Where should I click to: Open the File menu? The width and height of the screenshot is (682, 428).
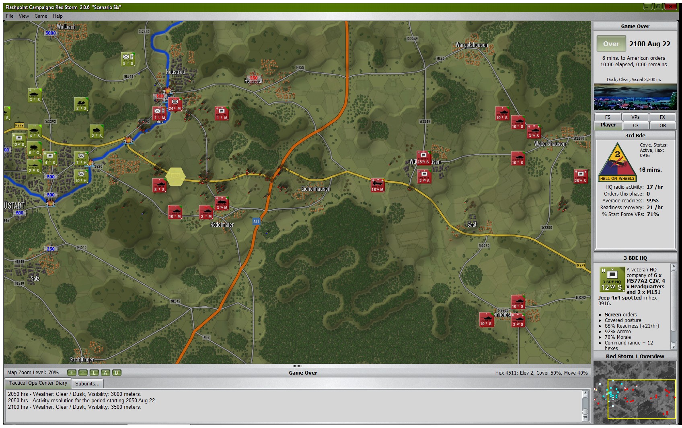click(x=10, y=16)
